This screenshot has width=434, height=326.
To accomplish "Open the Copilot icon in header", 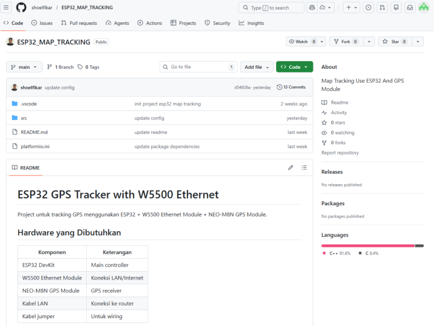I will pos(312,7).
